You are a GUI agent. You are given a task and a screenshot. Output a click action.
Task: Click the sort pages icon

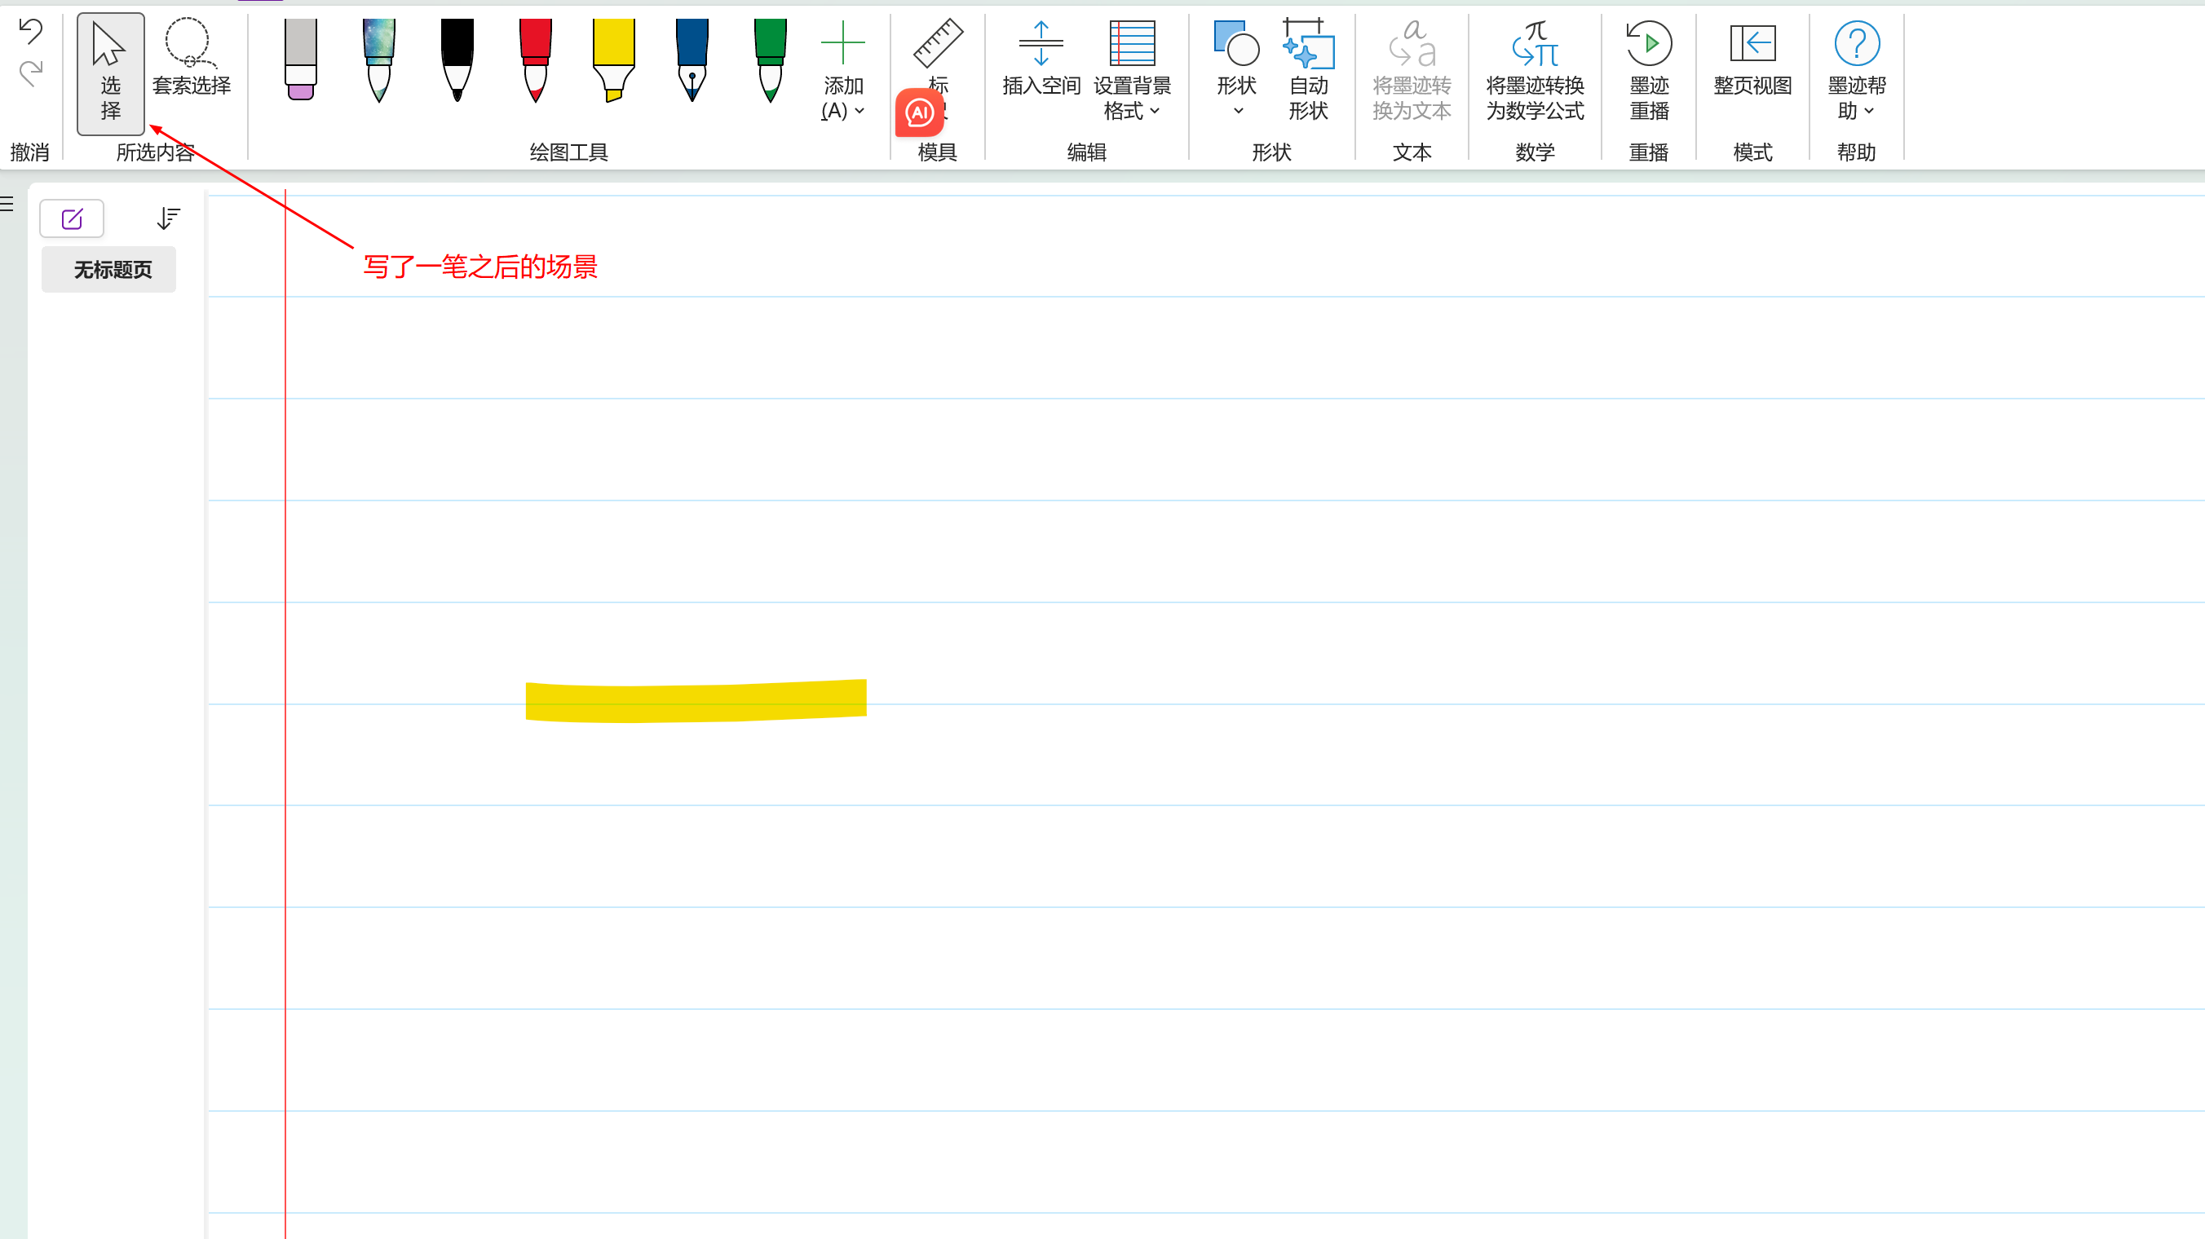click(169, 218)
